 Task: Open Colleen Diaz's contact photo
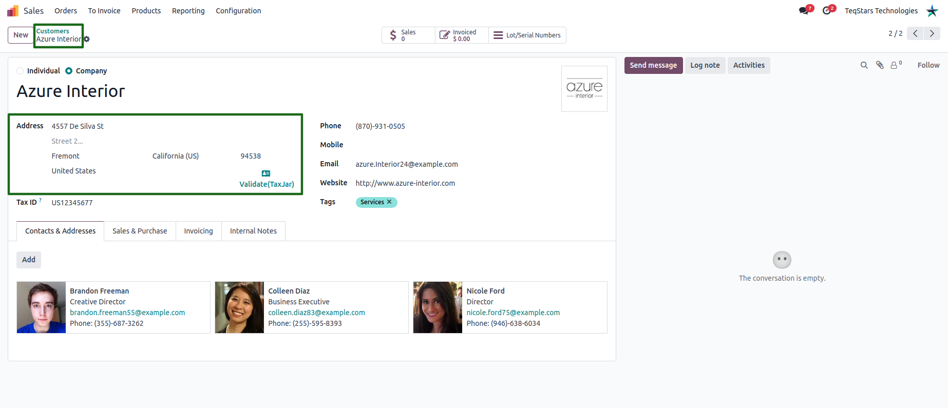tap(239, 307)
